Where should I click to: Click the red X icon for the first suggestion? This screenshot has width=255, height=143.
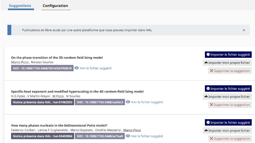(x=211, y=71)
